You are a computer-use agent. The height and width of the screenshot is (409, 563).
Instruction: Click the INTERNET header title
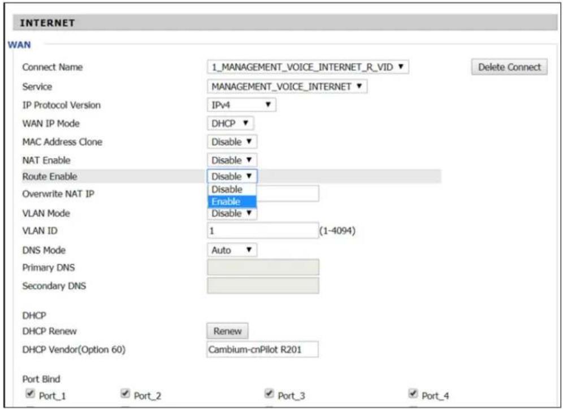point(47,23)
